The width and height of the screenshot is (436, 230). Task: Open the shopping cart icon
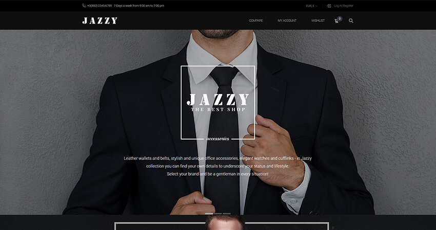pos(336,21)
